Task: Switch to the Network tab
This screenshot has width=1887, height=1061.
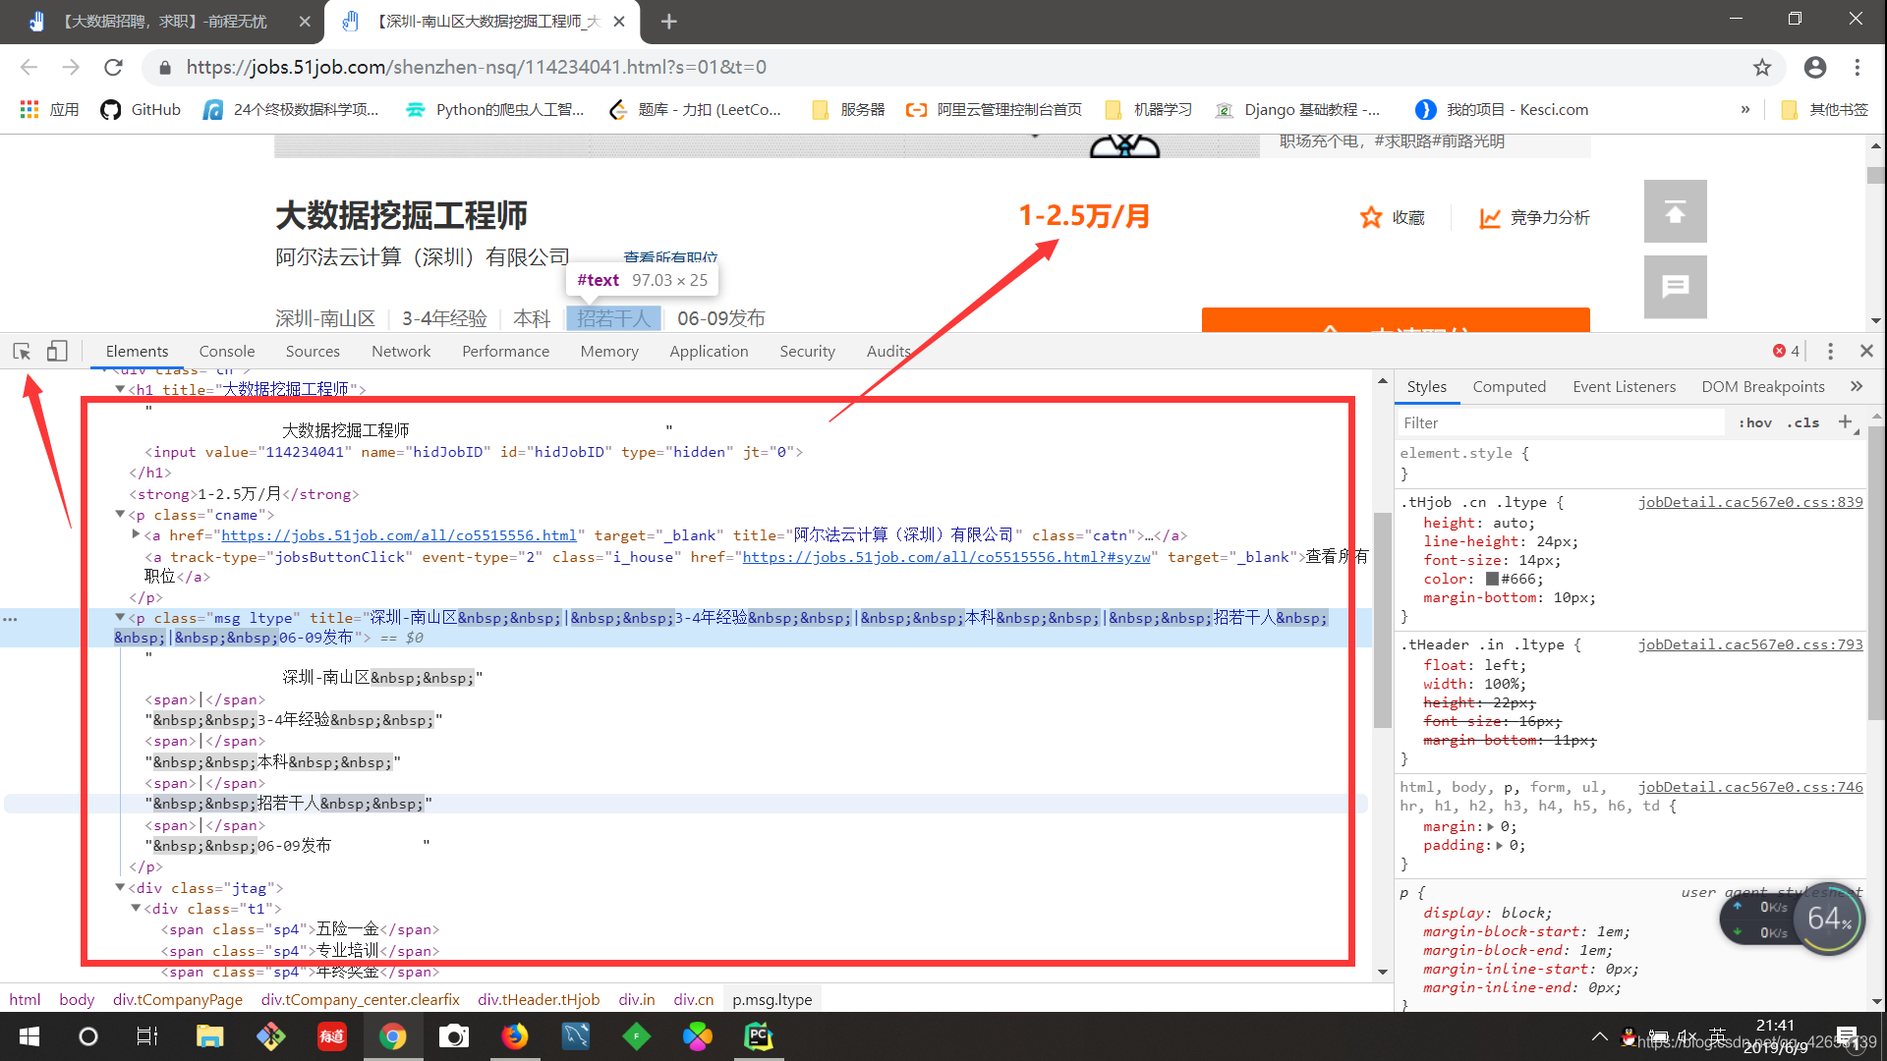Action: coord(401,351)
